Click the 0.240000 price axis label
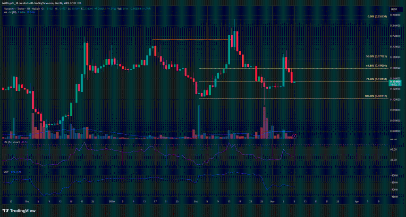This screenshot has height=217, width=406. point(395,26)
